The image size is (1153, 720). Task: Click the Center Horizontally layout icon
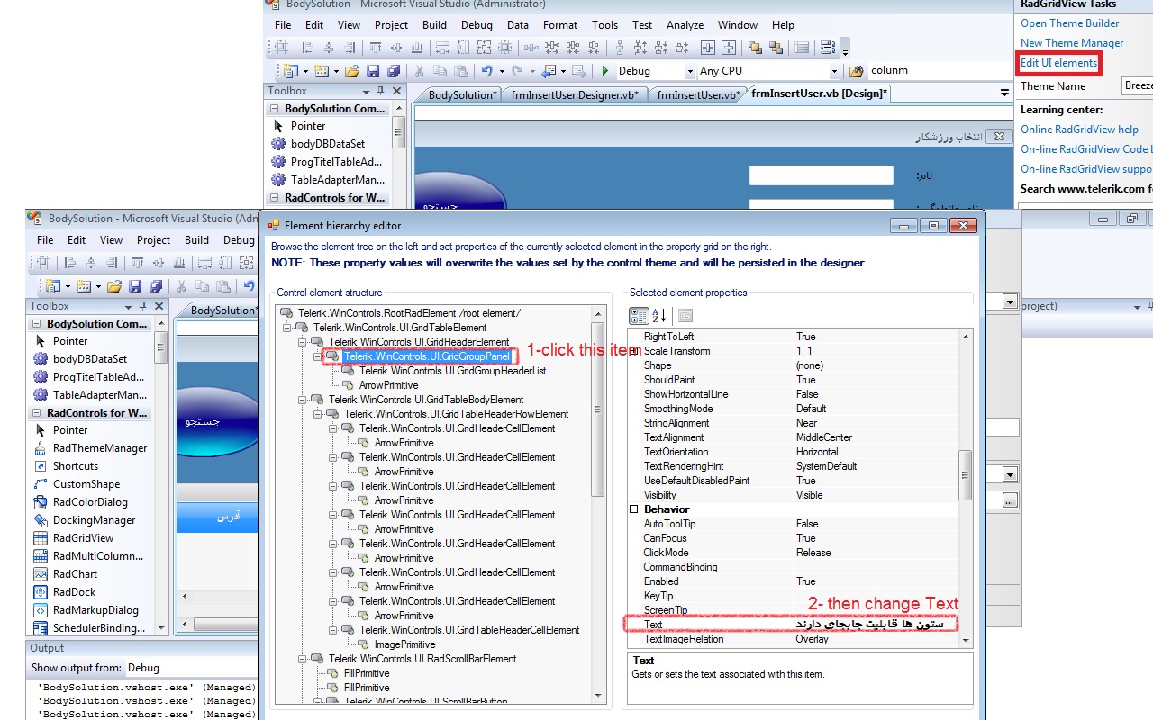tap(708, 49)
